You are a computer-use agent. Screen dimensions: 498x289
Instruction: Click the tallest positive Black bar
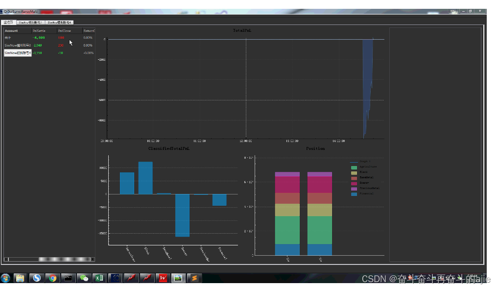coord(145,178)
